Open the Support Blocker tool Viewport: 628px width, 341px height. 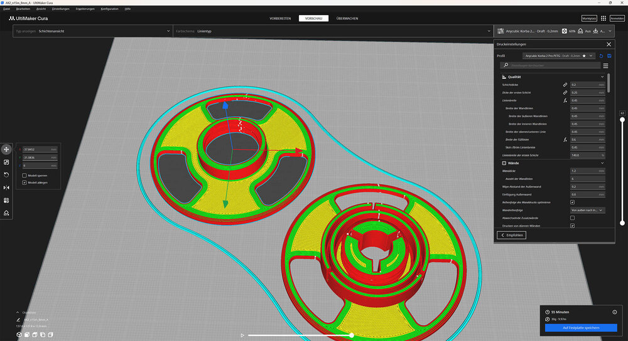click(x=6, y=213)
